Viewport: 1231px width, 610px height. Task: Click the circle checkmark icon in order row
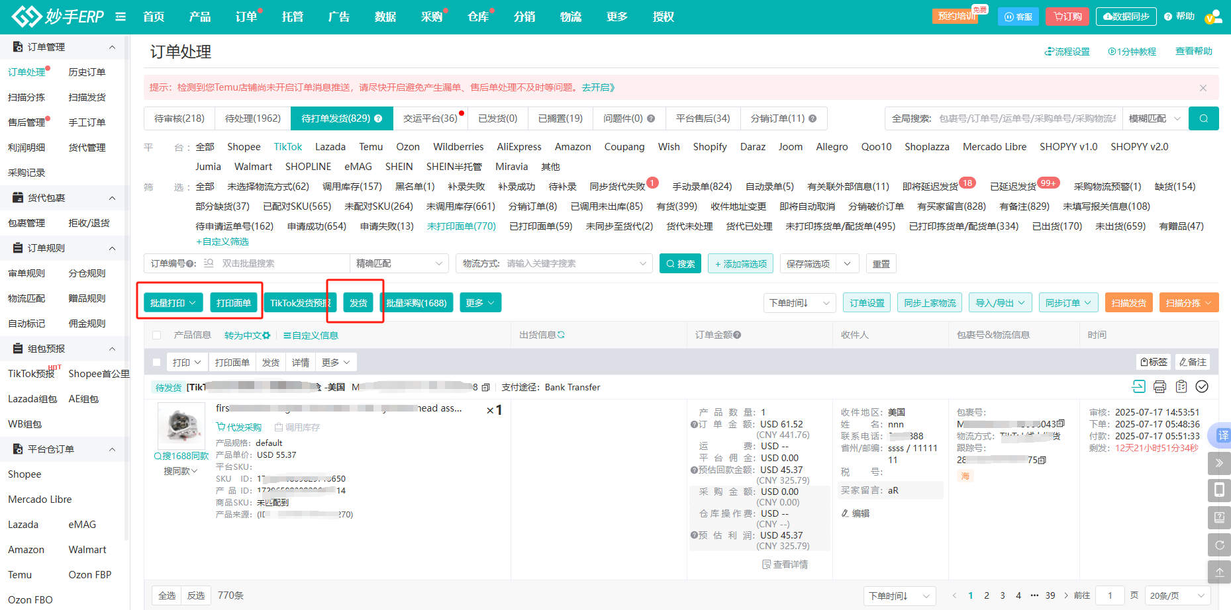coord(1202,386)
